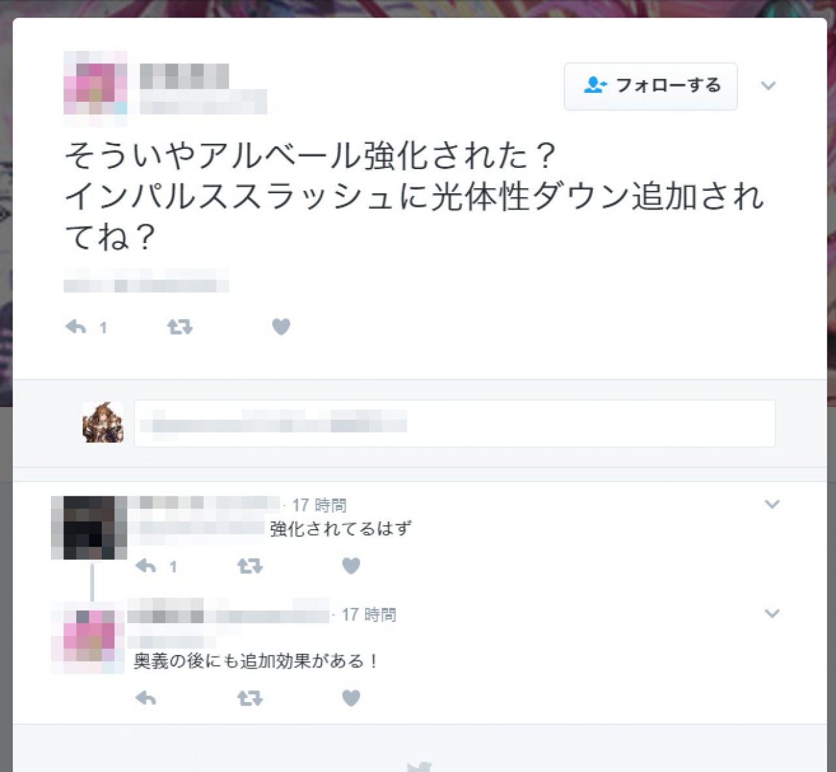Expand options chevron for the 強化されてるはず reply

pos(772,504)
